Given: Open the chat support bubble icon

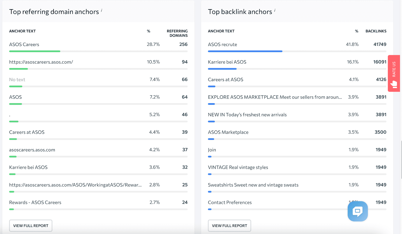Looking at the screenshot, I should (358, 211).
